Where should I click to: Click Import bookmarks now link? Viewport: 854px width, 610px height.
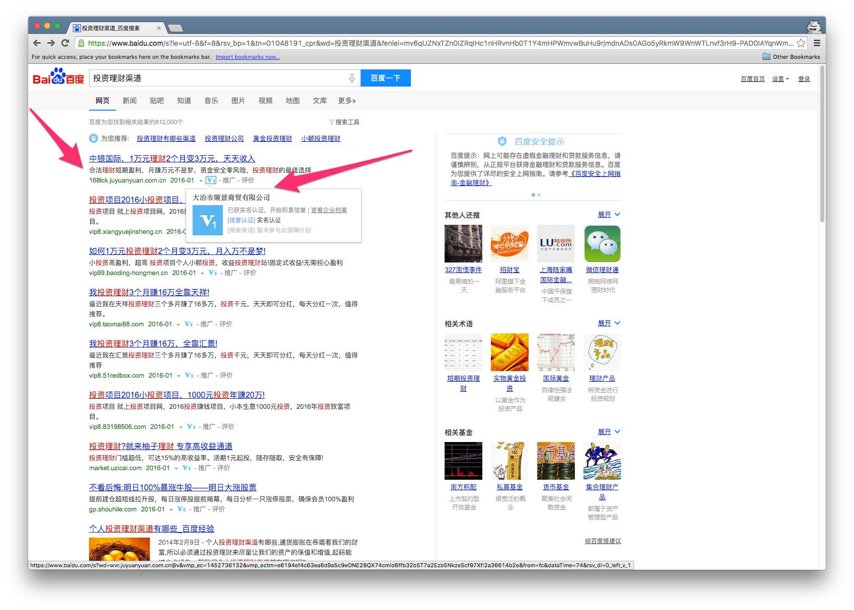(248, 57)
